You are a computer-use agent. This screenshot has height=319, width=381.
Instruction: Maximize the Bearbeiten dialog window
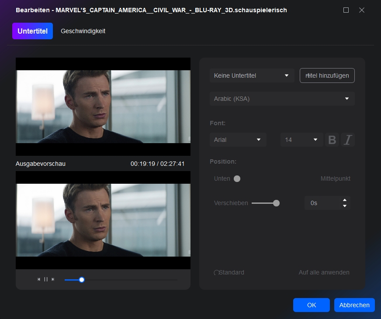(346, 10)
